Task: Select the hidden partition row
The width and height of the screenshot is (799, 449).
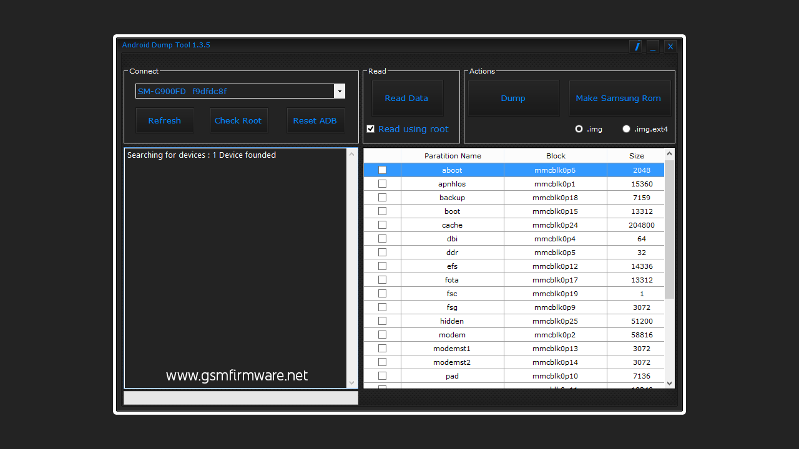Action: coord(452,321)
